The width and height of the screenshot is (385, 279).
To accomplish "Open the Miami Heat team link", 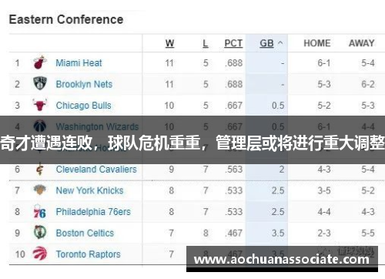I will pos(79,63).
